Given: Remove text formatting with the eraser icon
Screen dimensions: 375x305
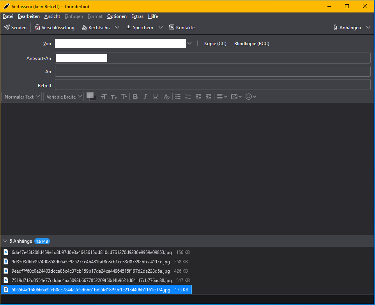Looking at the screenshot, I should click(x=167, y=97).
